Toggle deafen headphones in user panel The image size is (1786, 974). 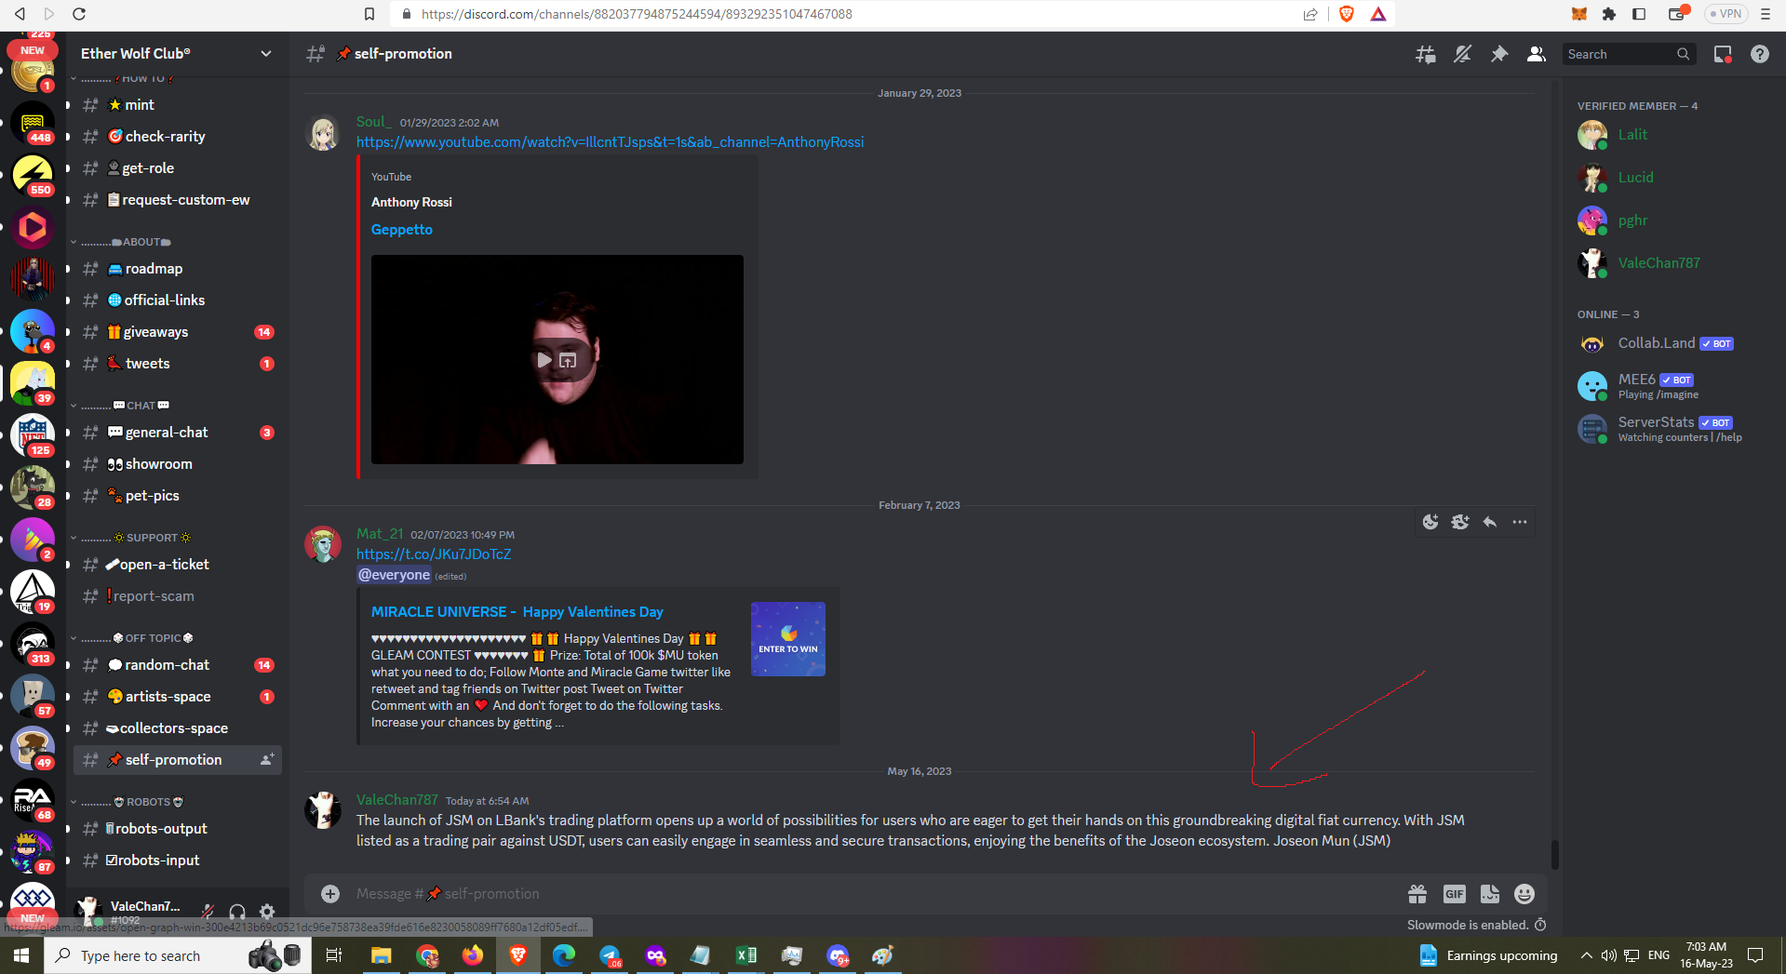click(237, 912)
